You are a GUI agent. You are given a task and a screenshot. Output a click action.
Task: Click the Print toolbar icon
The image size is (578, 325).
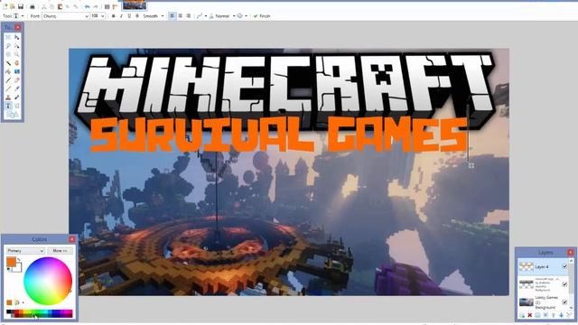point(33,6)
